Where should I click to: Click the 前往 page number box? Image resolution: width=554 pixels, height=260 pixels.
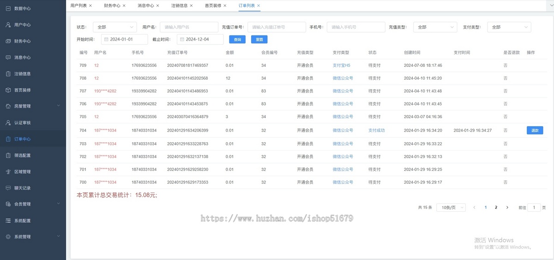pyautogui.click(x=534, y=208)
